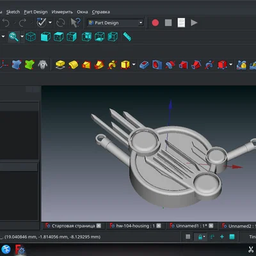Click the Fit All zoom icon
The height and width of the screenshot is (256, 256).
13,36
